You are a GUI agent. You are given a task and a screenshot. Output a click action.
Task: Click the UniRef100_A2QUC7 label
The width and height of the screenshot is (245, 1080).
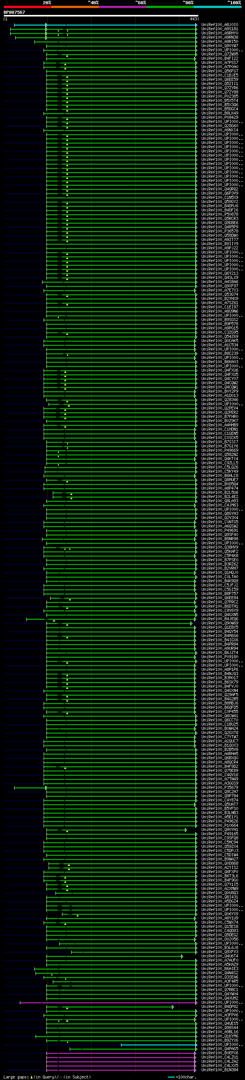coord(219,741)
